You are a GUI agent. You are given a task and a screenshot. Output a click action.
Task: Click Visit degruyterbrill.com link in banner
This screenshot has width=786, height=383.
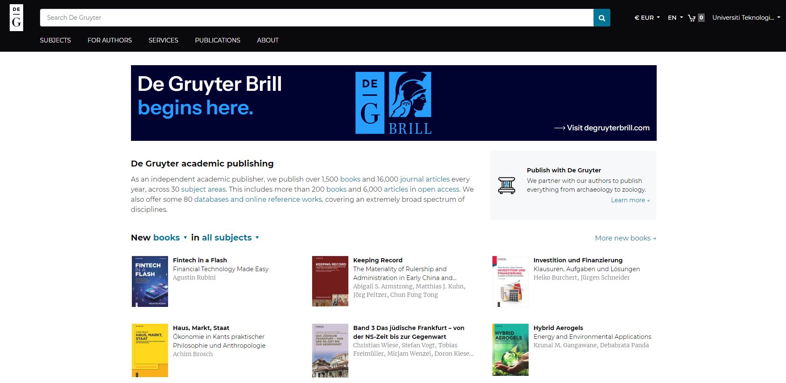coord(602,128)
